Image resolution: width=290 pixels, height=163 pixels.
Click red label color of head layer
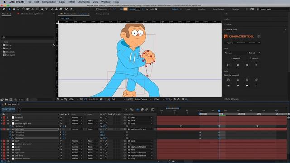pos(4,120)
